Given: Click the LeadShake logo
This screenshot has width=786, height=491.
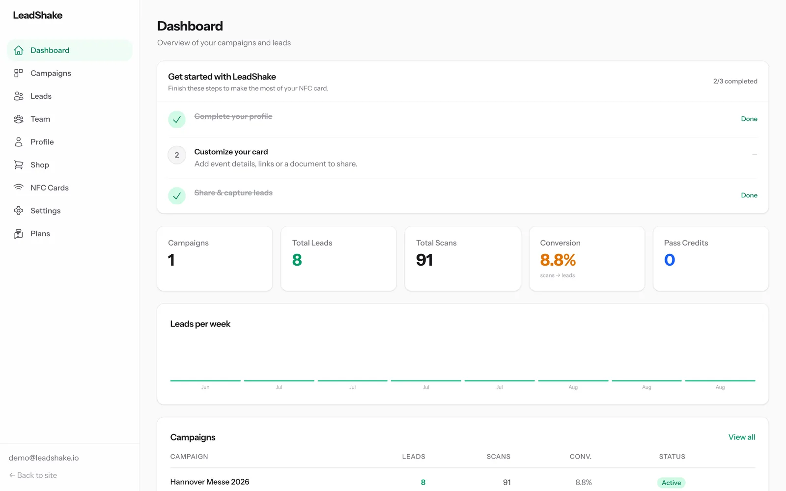Looking at the screenshot, I should click(38, 15).
